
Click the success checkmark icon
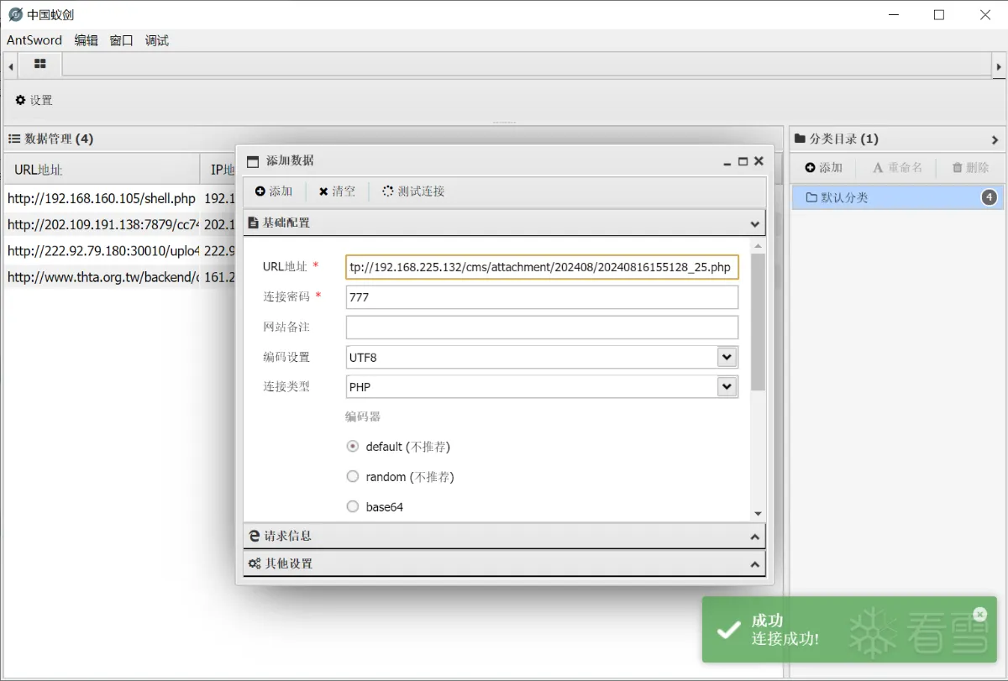click(x=727, y=630)
